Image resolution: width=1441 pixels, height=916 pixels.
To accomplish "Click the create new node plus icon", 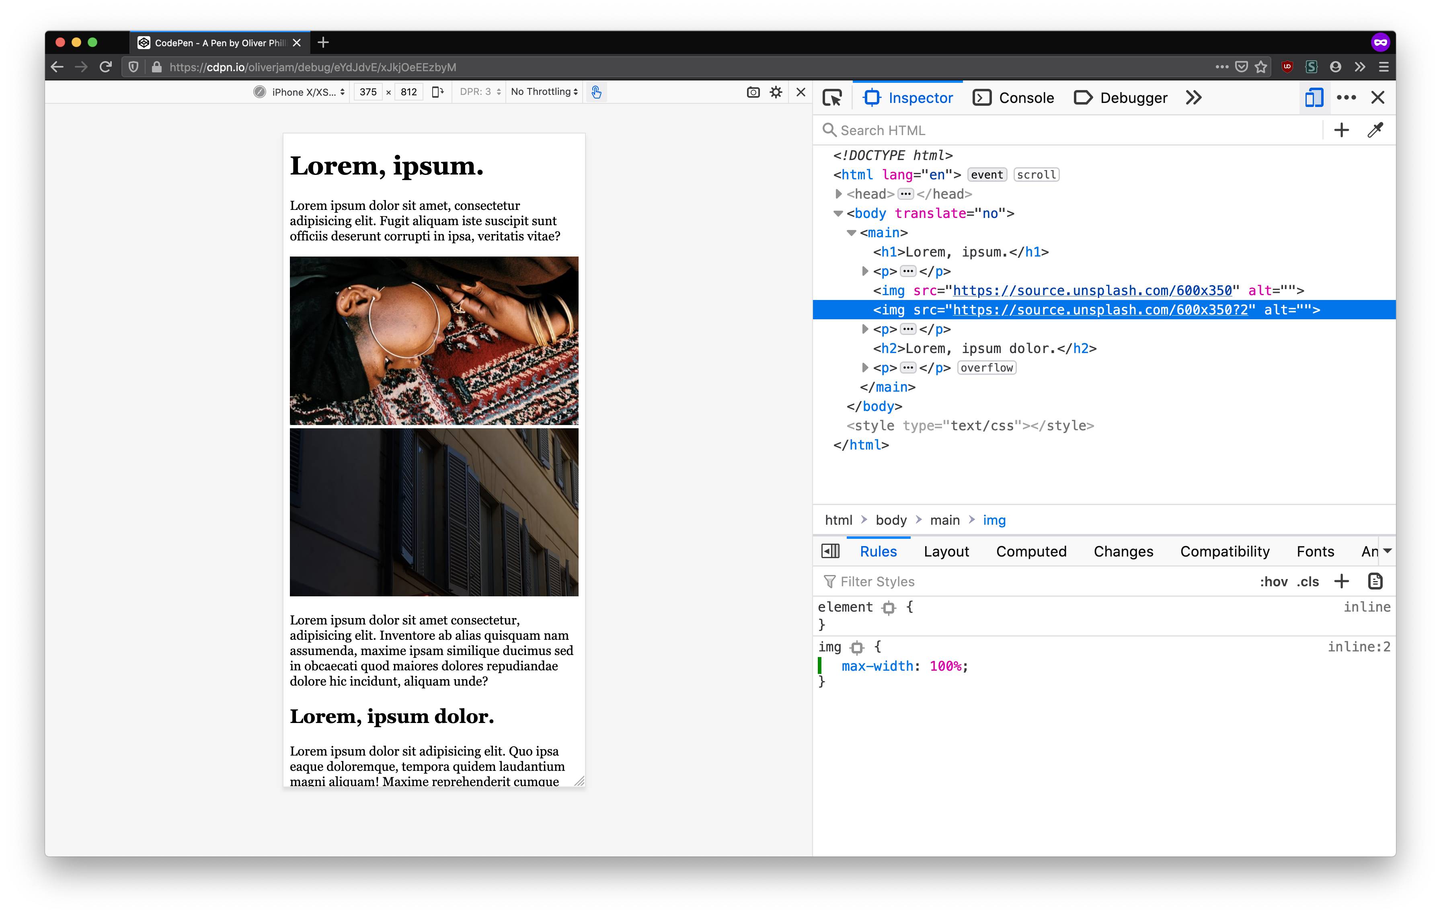I will [1341, 130].
